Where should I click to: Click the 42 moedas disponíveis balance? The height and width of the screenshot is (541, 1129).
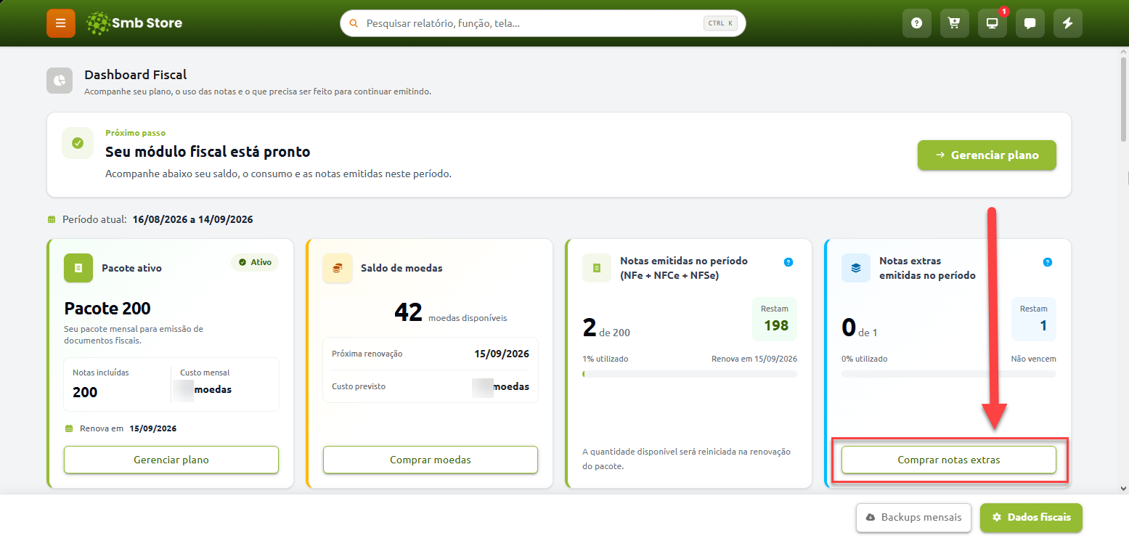coord(450,312)
